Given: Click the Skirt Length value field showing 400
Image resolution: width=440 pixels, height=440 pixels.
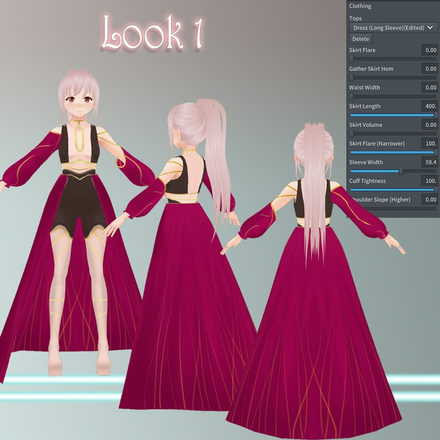Looking at the screenshot, I should (x=430, y=106).
